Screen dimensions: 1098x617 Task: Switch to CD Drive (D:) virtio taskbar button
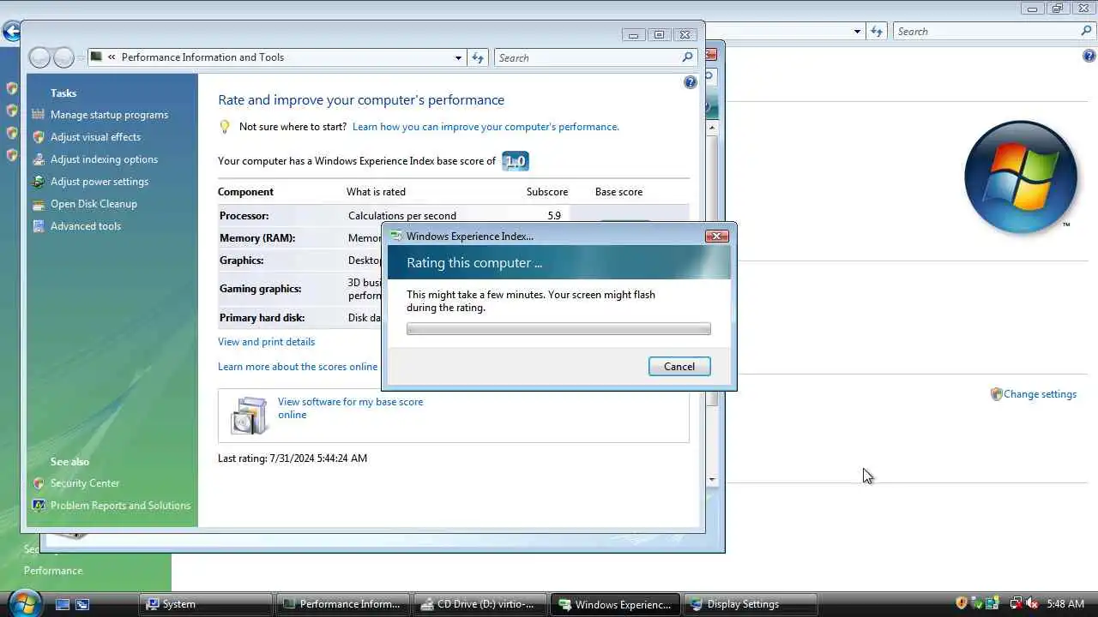click(x=479, y=604)
